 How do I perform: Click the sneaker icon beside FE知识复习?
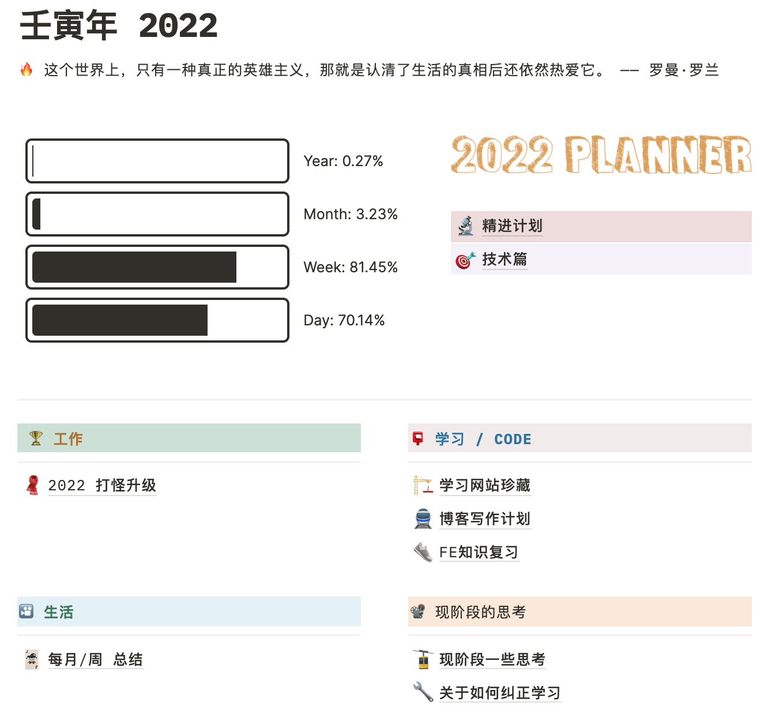(423, 552)
